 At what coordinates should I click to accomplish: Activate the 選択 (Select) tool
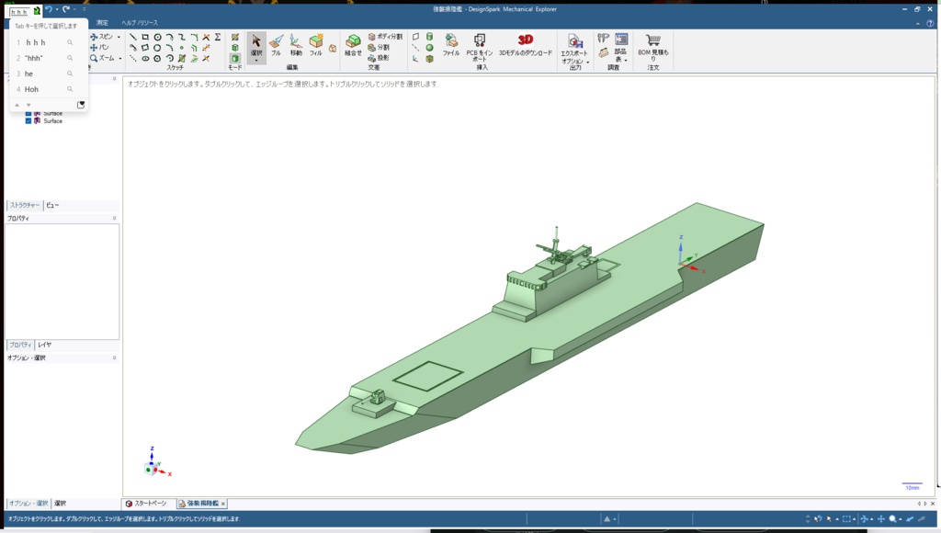[256, 46]
